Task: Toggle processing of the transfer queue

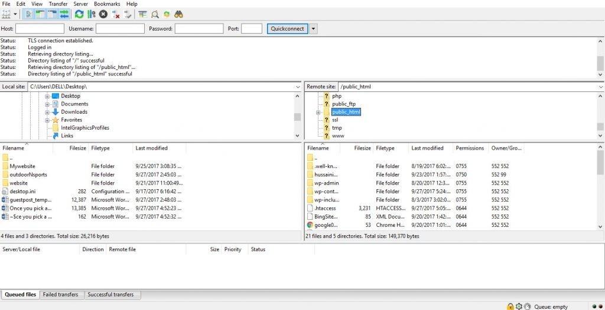Action: point(91,14)
